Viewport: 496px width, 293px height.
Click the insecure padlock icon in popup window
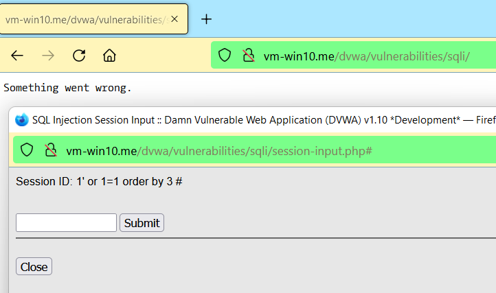pyautogui.click(x=51, y=150)
